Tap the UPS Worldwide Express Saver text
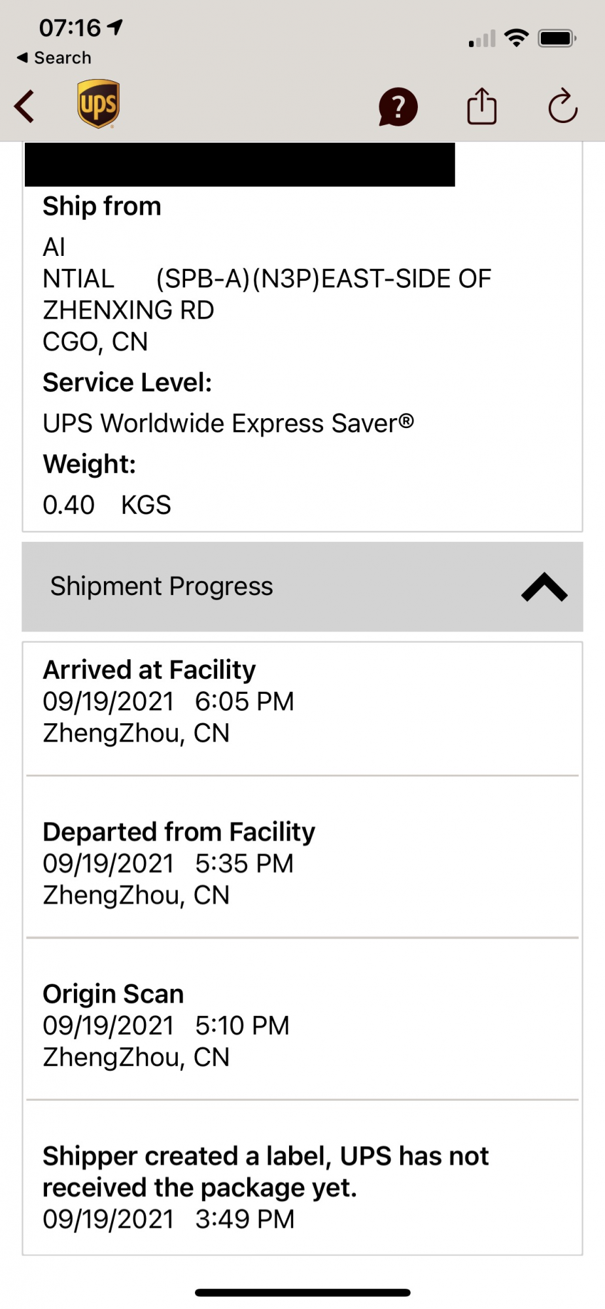The width and height of the screenshot is (605, 1309). (228, 423)
